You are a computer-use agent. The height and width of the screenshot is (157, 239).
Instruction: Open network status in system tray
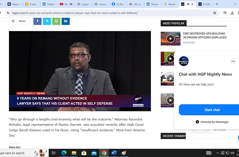point(228,153)
